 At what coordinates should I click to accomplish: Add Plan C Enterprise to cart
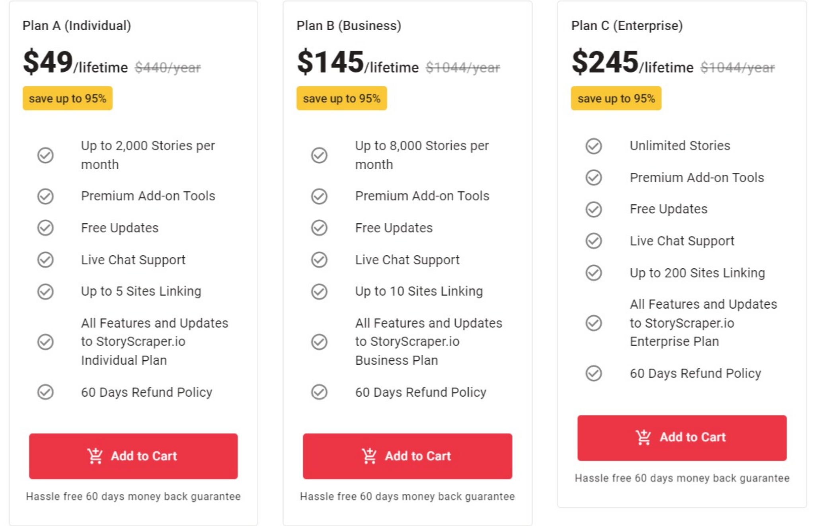[682, 438]
